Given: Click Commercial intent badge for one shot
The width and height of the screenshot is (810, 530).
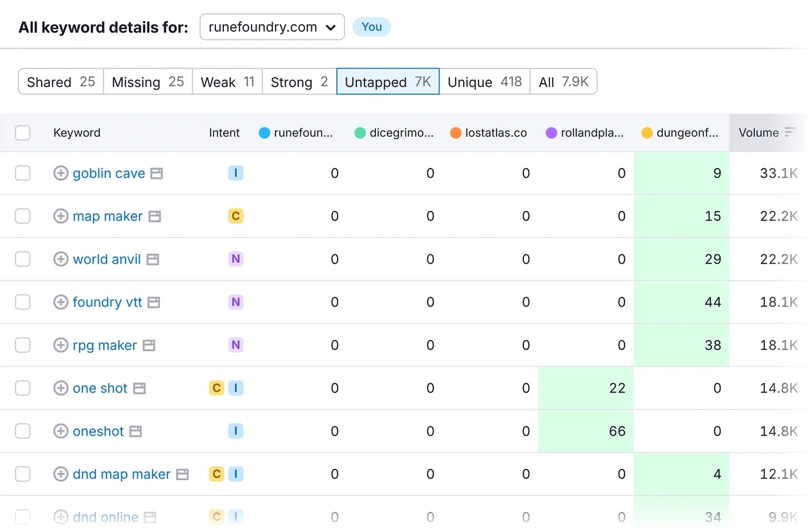Looking at the screenshot, I should pyautogui.click(x=217, y=388).
